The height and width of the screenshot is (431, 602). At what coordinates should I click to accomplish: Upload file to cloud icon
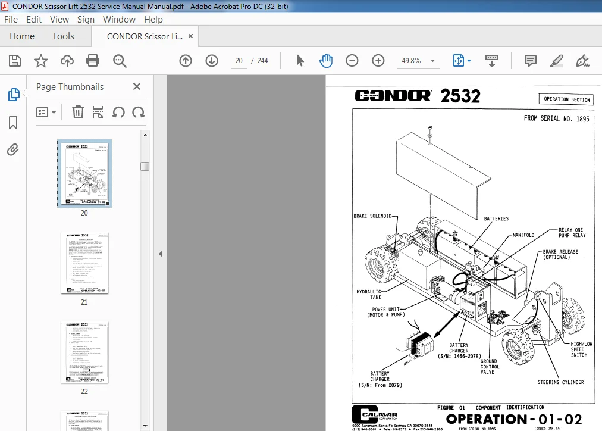point(67,61)
